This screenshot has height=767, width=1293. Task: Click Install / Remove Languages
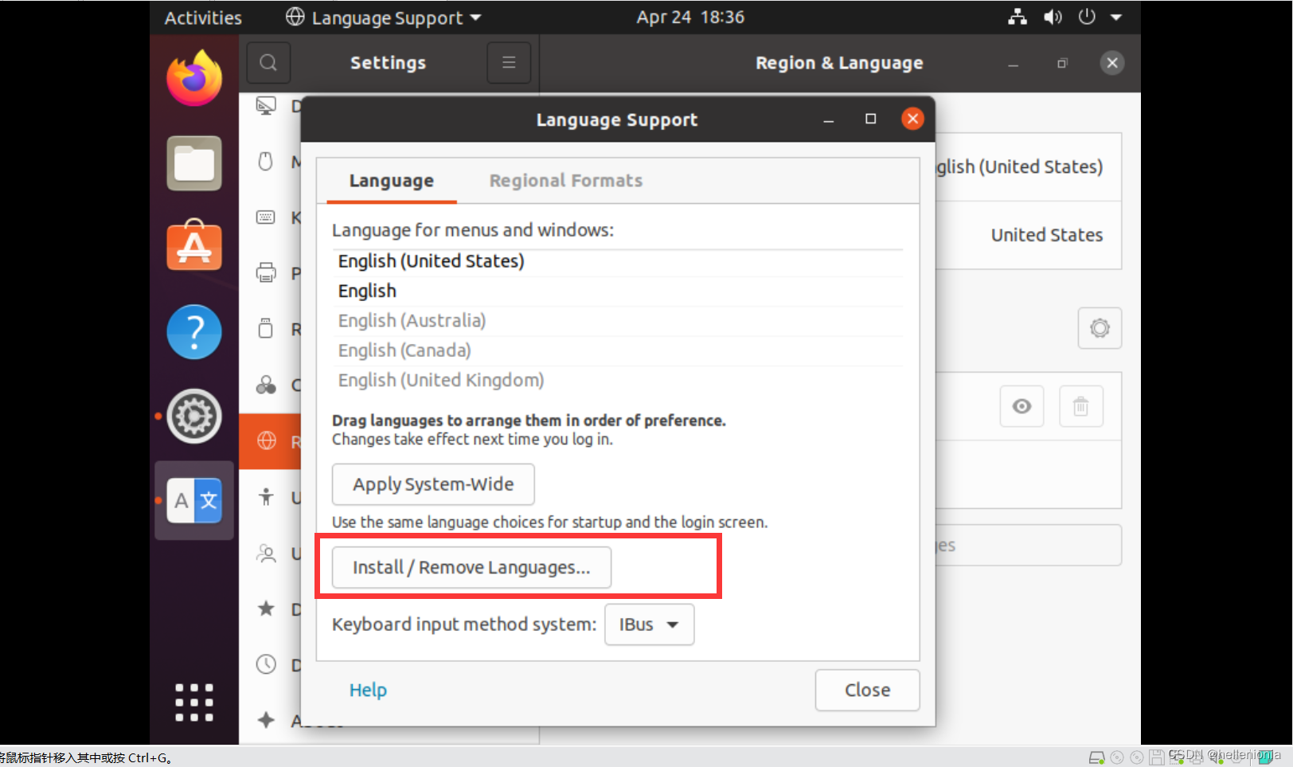click(x=471, y=567)
